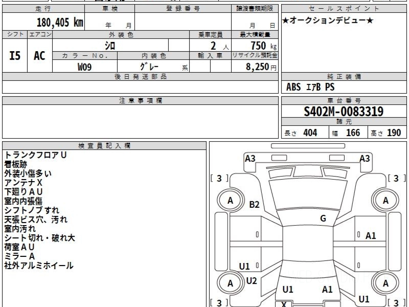Image resolution: width=409 pixels, height=307 pixels.
Task: Select the カラーNo. header
Action: [x=85, y=56]
